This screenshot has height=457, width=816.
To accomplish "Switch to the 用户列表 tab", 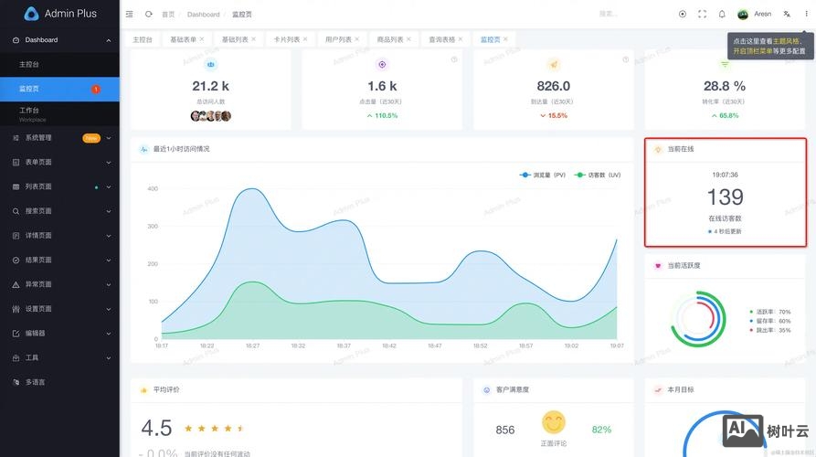I will pos(342,39).
